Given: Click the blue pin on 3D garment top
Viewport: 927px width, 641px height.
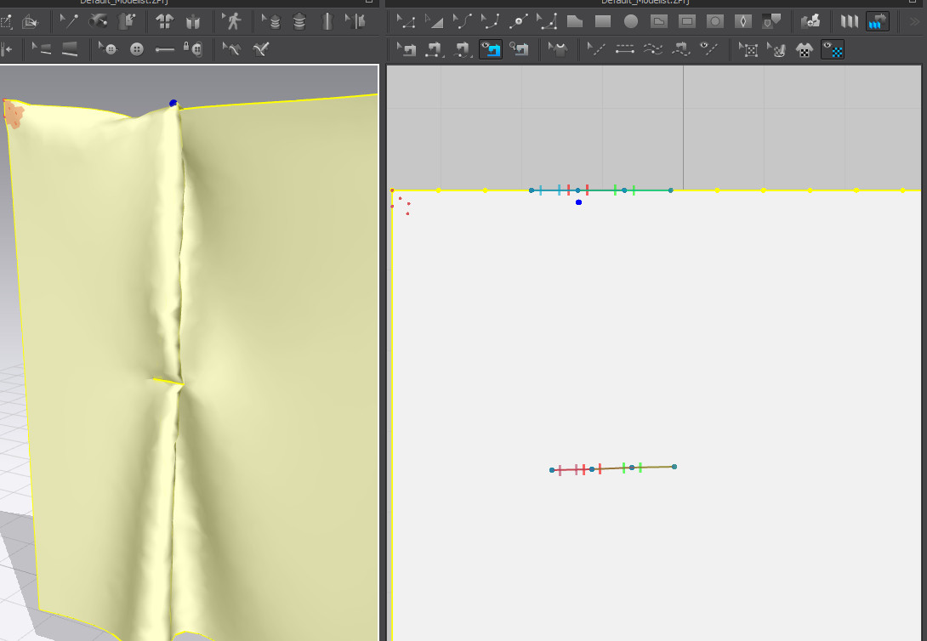Looking at the screenshot, I should click(x=173, y=104).
